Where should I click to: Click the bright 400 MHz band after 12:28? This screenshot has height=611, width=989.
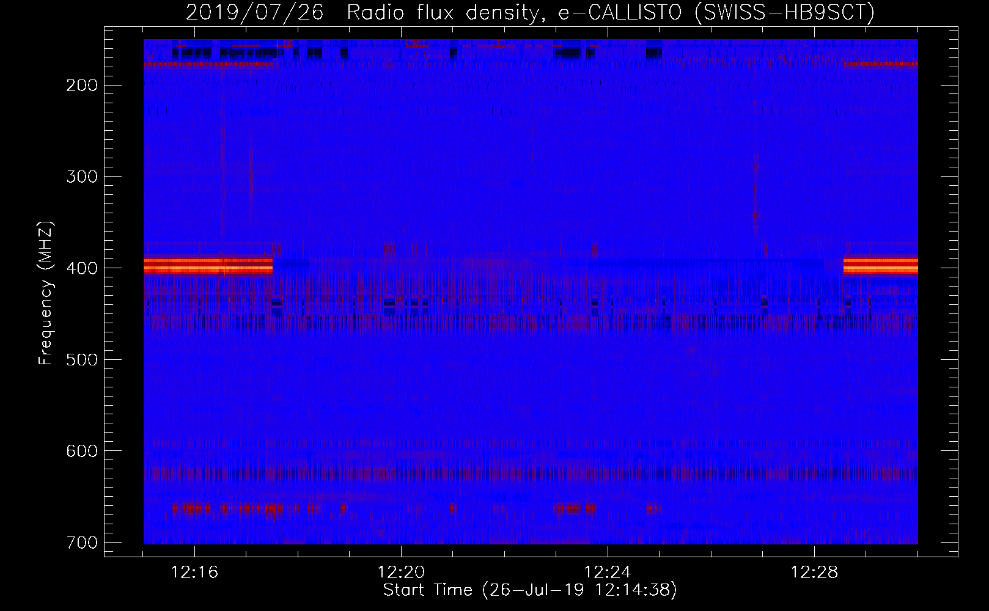pyautogui.click(x=880, y=265)
